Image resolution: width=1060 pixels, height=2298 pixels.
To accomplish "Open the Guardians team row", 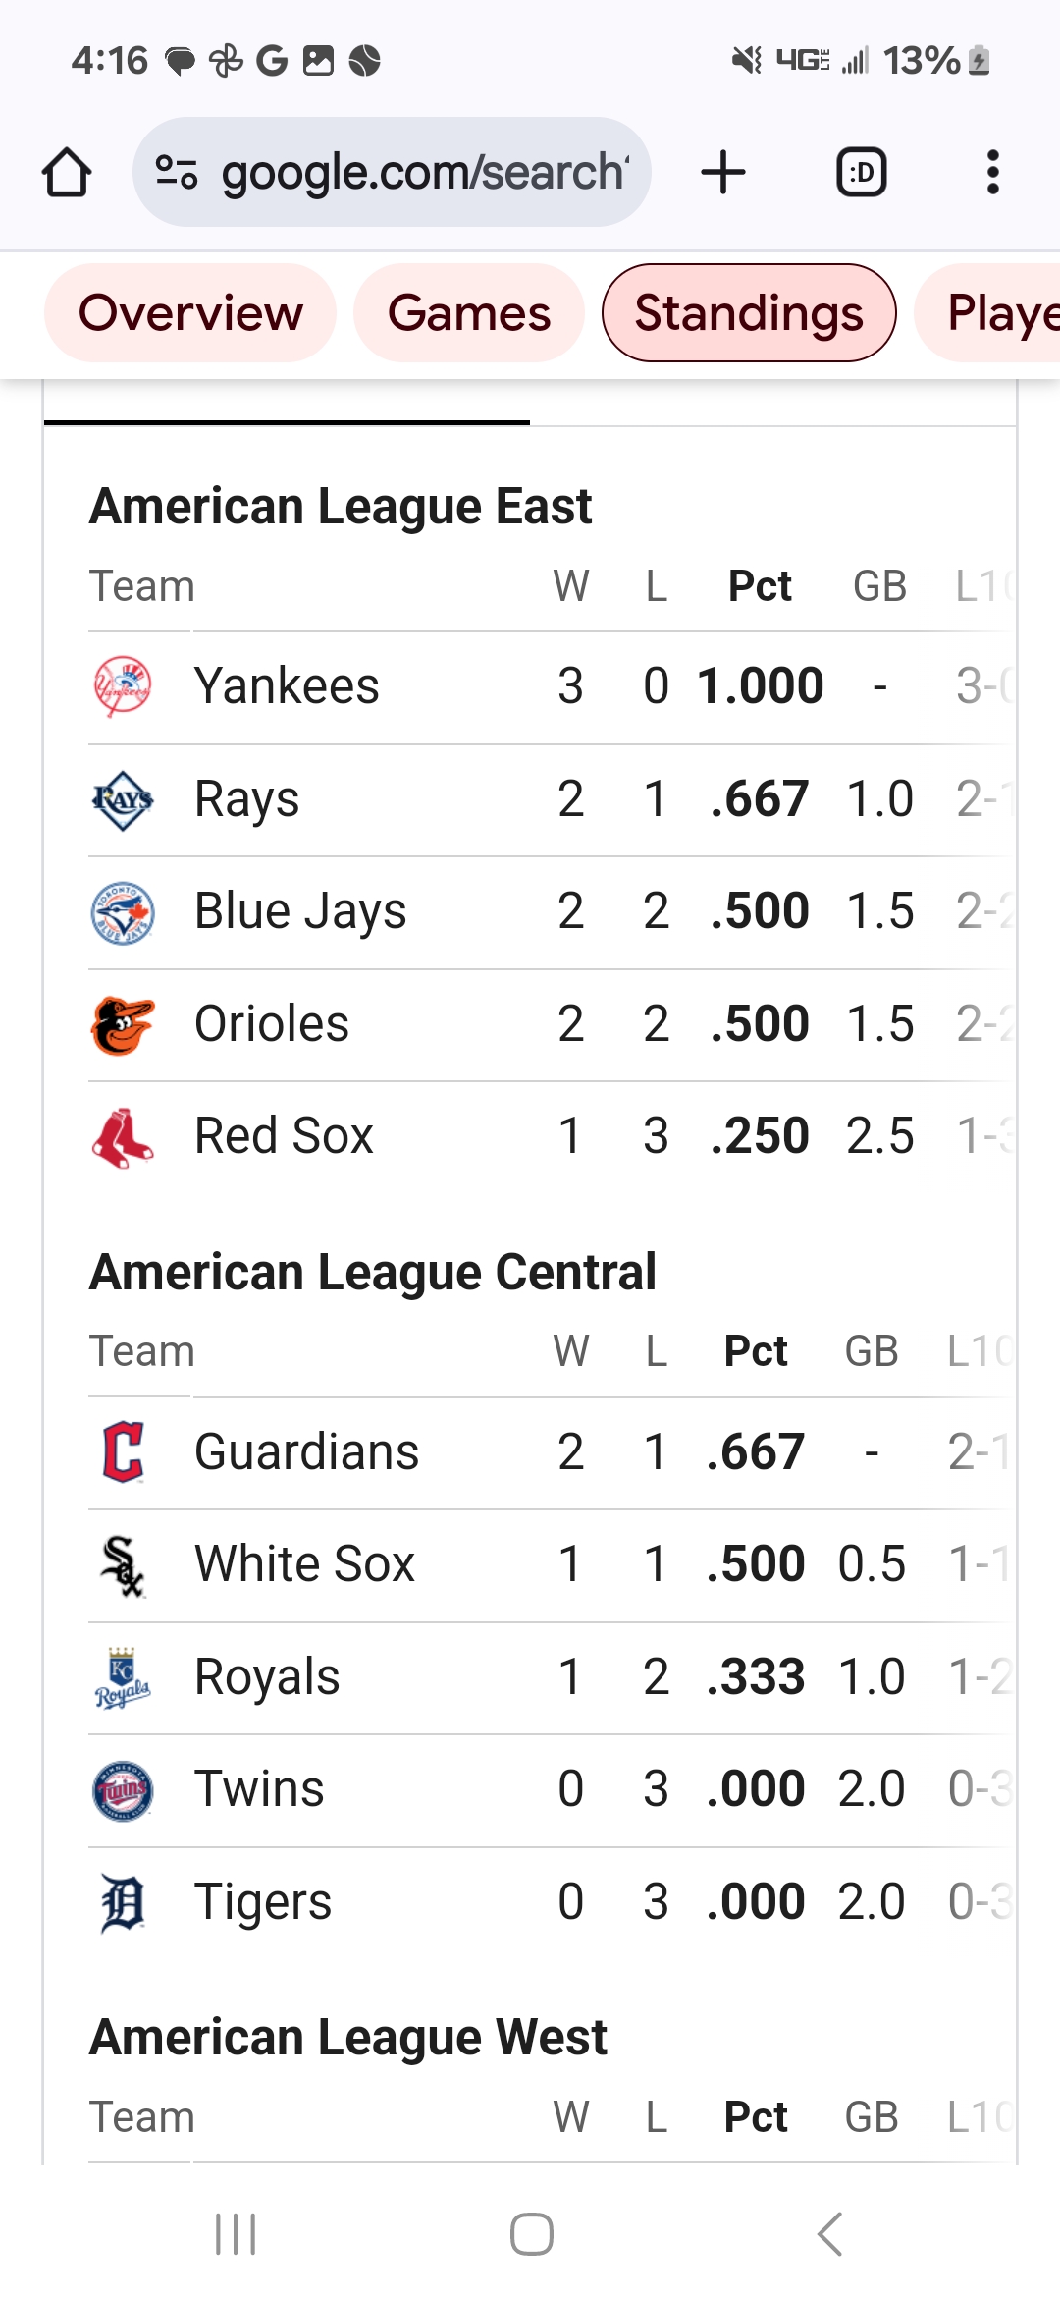I will click(x=550, y=1452).
